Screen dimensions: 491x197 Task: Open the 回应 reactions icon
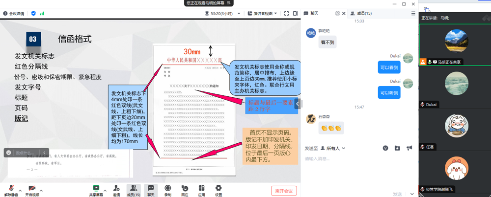coord(185,189)
